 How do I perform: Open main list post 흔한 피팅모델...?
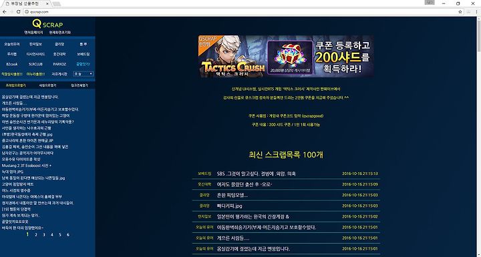click(232, 196)
